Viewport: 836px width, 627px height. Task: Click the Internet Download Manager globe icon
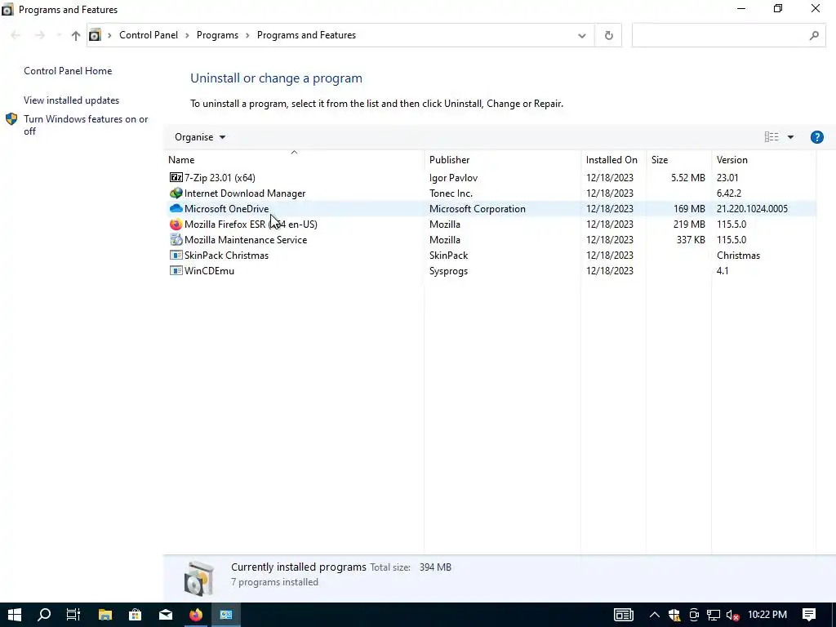pos(176,193)
